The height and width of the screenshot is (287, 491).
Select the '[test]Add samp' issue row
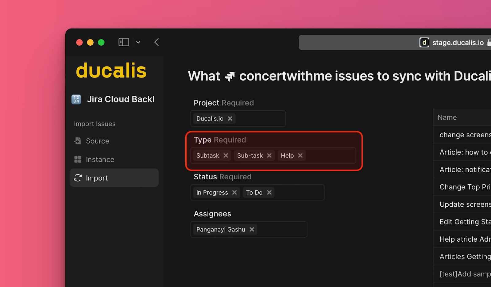pyautogui.click(x=462, y=274)
